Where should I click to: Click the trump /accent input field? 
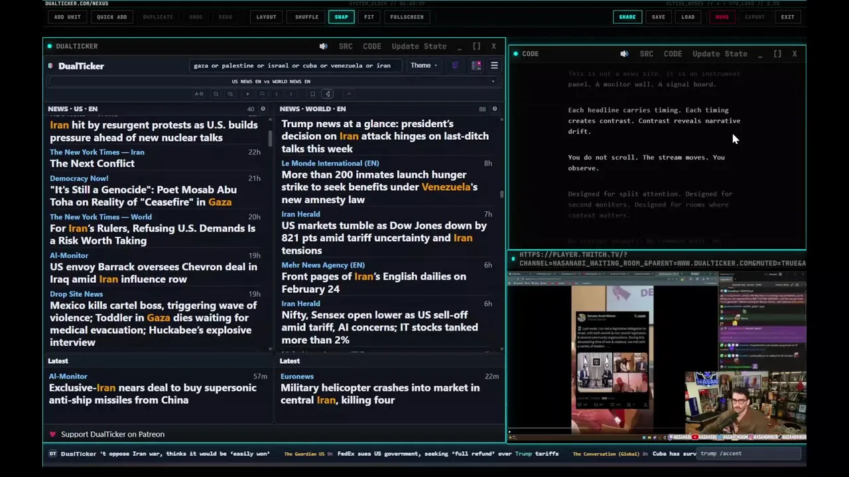pyautogui.click(x=750, y=454)
